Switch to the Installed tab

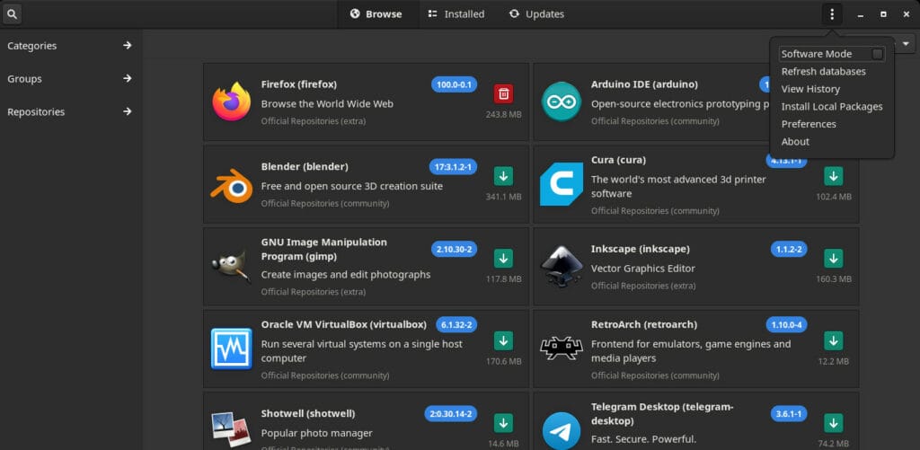(x=456, y=14)
